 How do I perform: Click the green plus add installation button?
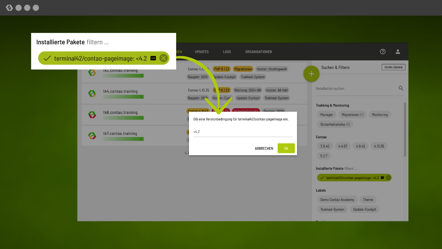(311, 74)
